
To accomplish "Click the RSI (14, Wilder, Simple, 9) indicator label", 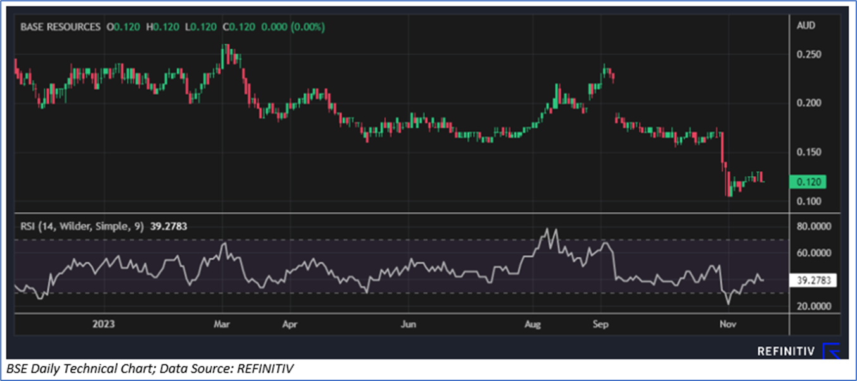I will click(x=82, y=225).
